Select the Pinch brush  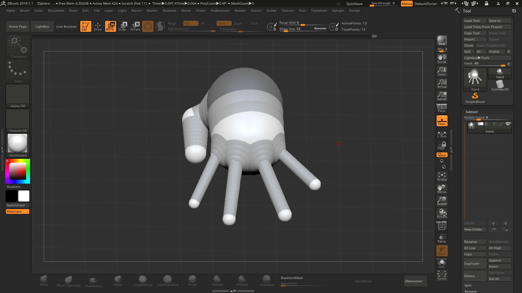pyautogui.click(x=192, y=281)
